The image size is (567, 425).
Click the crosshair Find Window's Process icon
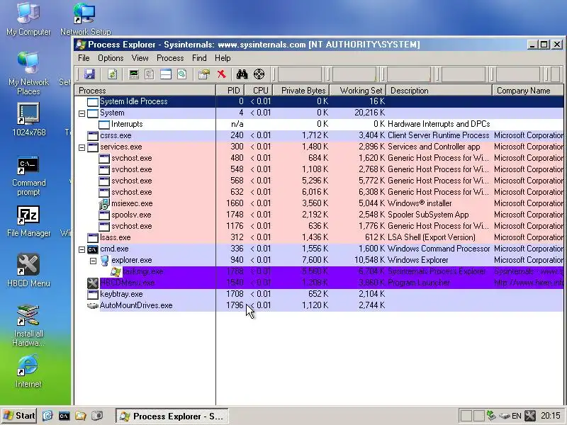[259, 74]
